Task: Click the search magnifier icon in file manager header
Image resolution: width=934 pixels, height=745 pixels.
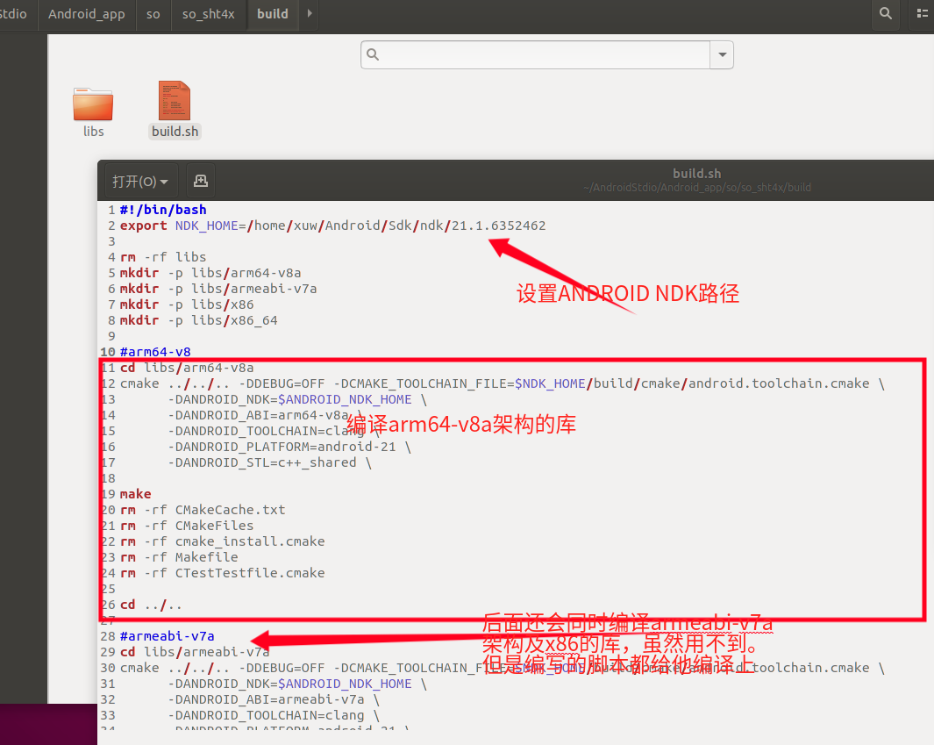Action: click(885, 14)
